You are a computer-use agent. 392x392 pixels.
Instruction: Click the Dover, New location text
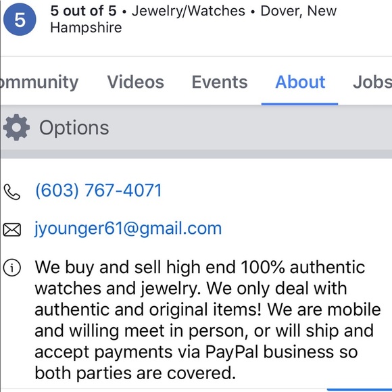click(299, 11)
